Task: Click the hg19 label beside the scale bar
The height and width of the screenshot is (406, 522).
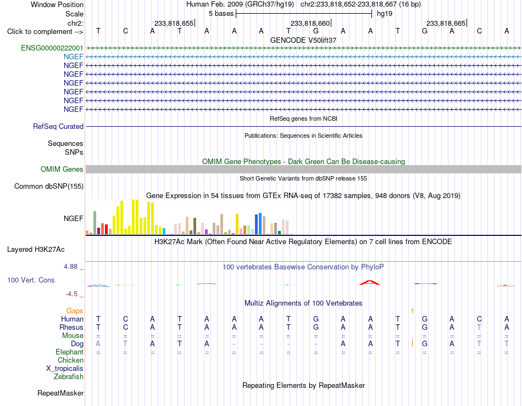Action: coord(385,14)
